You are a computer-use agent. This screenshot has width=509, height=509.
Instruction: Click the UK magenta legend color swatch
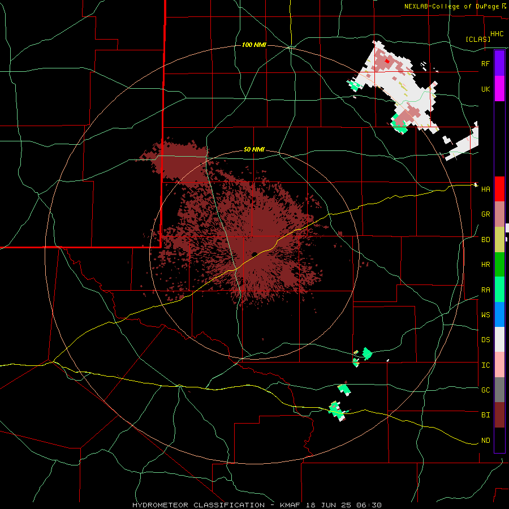499,89
